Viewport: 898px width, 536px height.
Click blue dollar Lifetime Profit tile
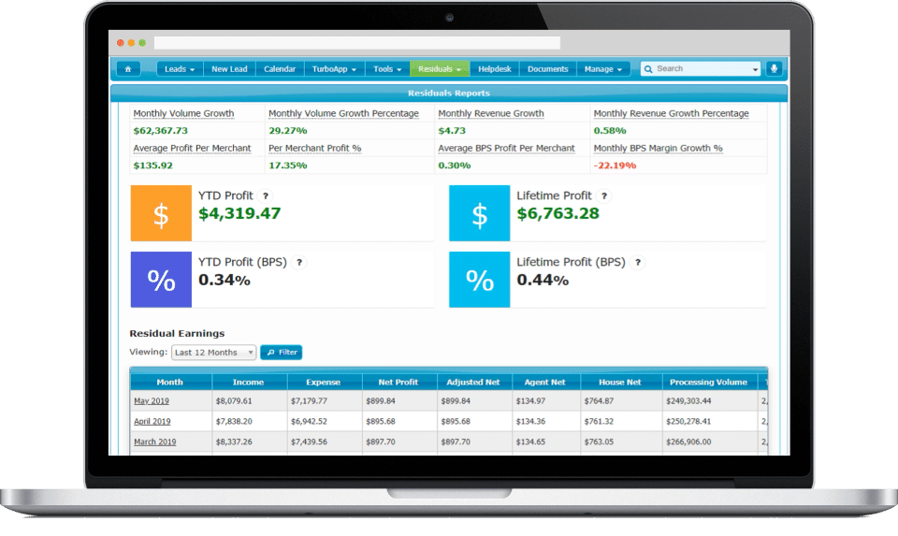[479, 213]
